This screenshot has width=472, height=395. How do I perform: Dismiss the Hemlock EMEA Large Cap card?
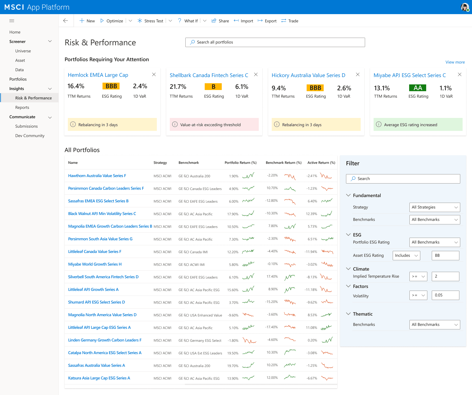[x=154, y=74]
